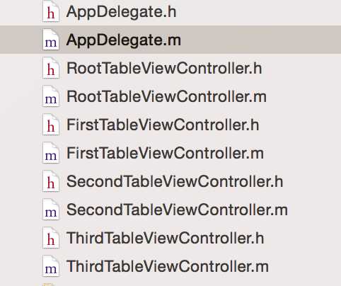Open RootTableViewController.m by its name
Image resolution: width=341 pixels, height=286 pixels.
(x=167, y=96)
